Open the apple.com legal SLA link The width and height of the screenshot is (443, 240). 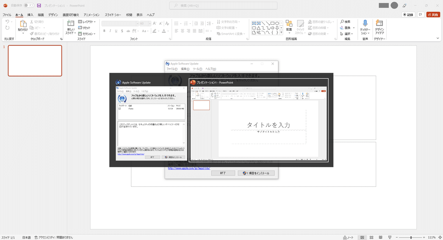[189, 168]
